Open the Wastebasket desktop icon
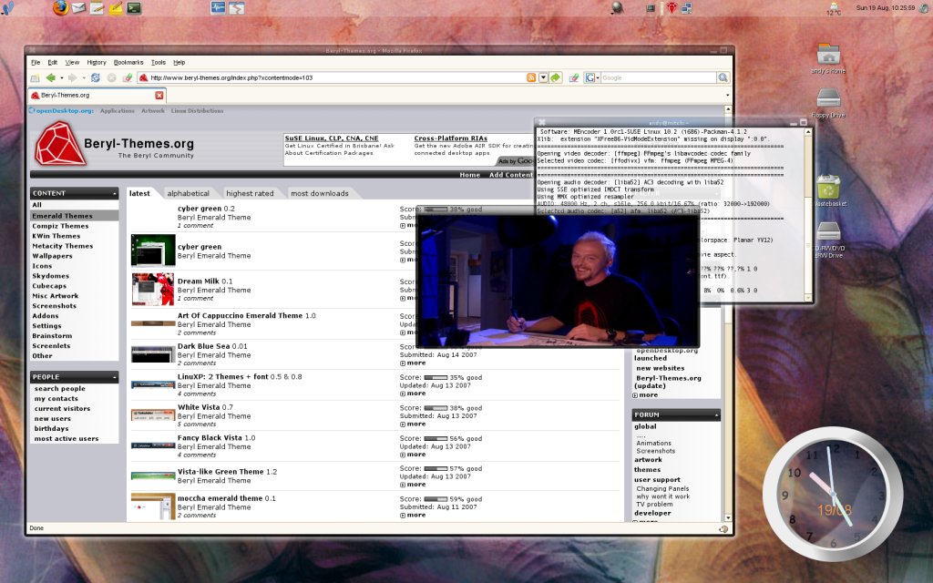The height and width of the screenshot is (583, 933). click(x=828, y=190)
